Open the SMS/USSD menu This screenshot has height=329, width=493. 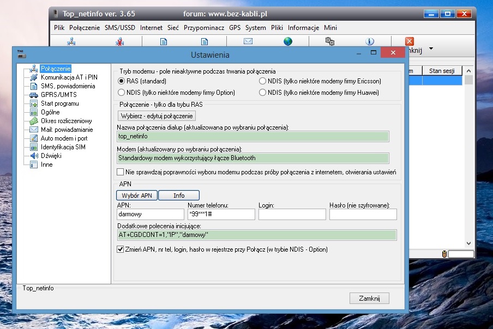click(x=120, y=28)
